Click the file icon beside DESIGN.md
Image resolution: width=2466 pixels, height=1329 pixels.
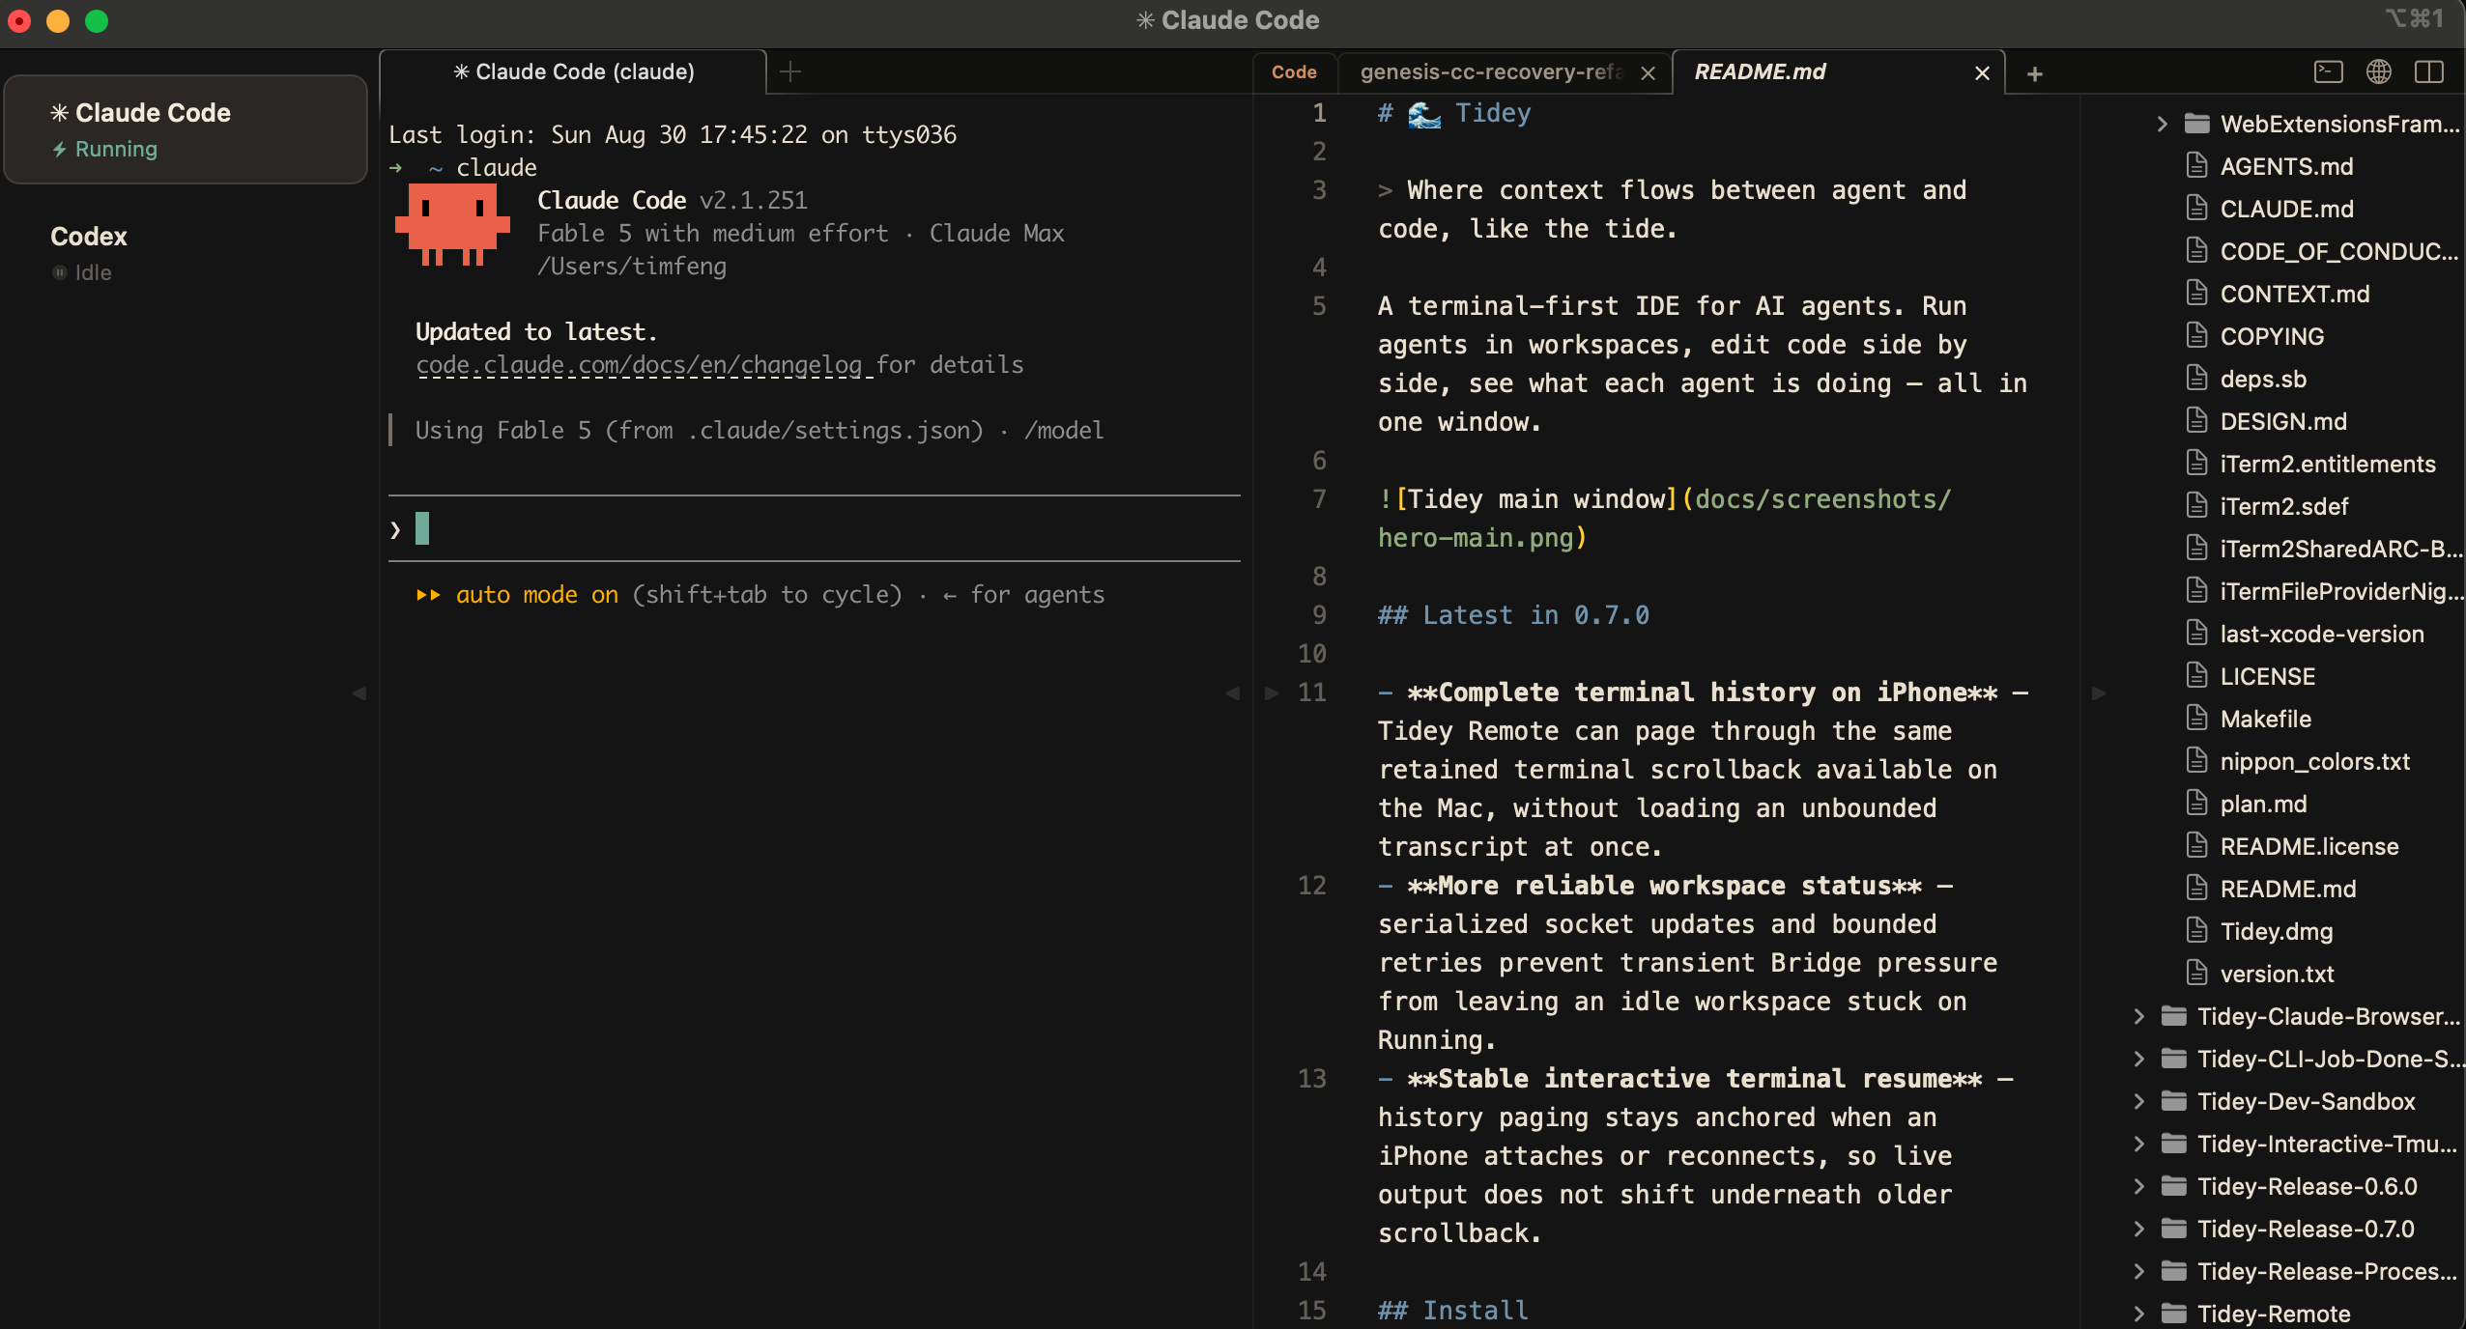(2197, 421)
